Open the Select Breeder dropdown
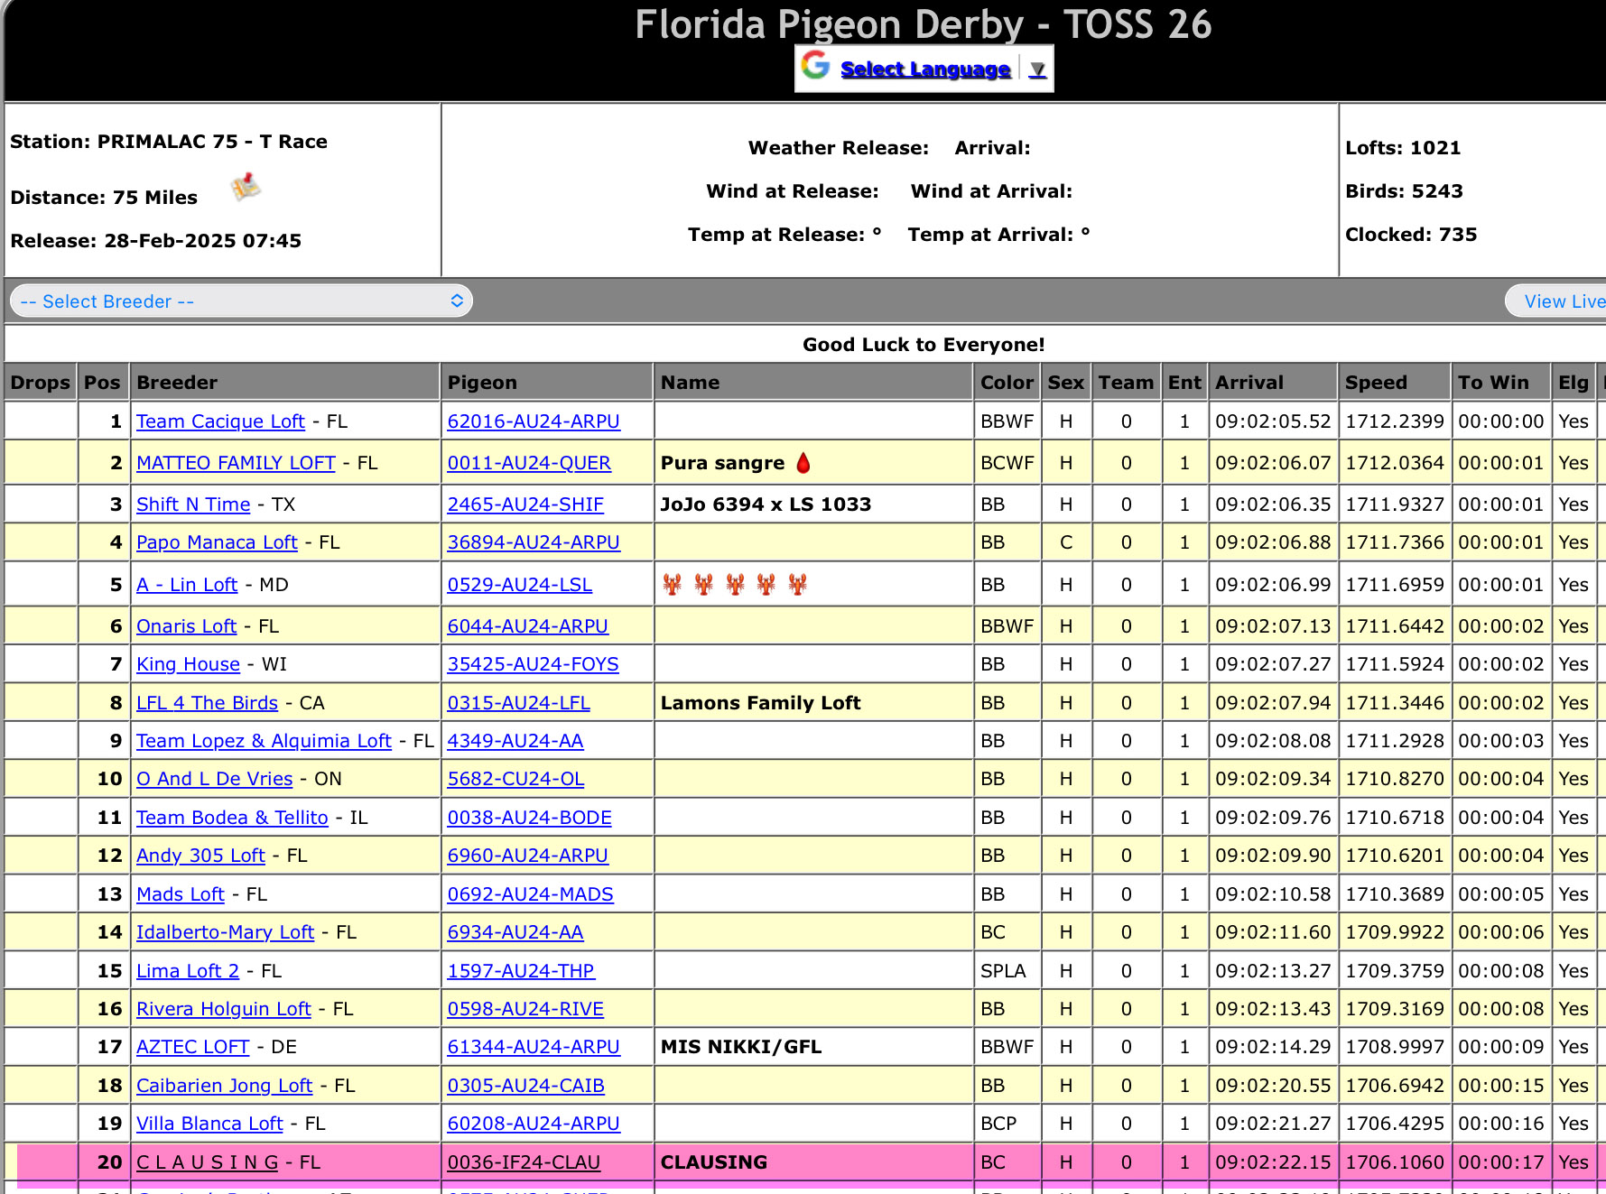The width and height of the screenshot is (1606, 1194). click(x=241, y=301)
